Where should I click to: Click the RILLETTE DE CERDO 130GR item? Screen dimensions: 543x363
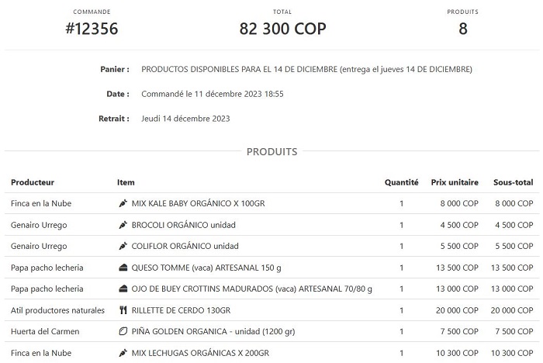[x=181, y=310]
